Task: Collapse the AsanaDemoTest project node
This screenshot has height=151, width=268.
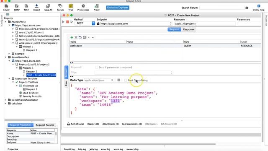Action: click(x=5, y=57)
